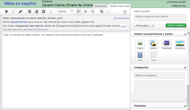Switch to the Modo fuente tab

pyautogui.click(x=100, y=6)
